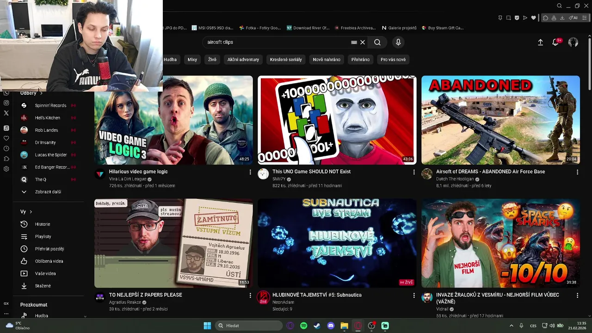Open the 'Airsoft of DREAMS' video thumbnail
Screen dimensions: 592x333
[x=500, y=120]
